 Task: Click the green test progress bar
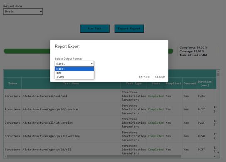pyautogui.click(x=27, y=51)
